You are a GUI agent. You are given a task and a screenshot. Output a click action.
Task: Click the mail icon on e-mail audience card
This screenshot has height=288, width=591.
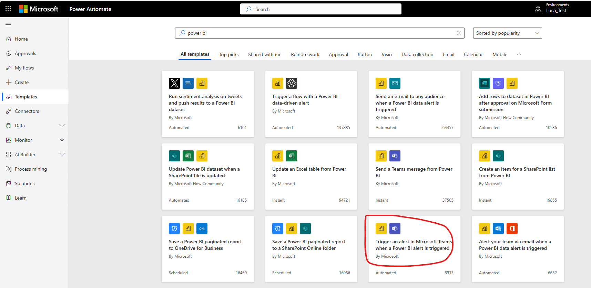pyautogui.click(x=395, y=83)
